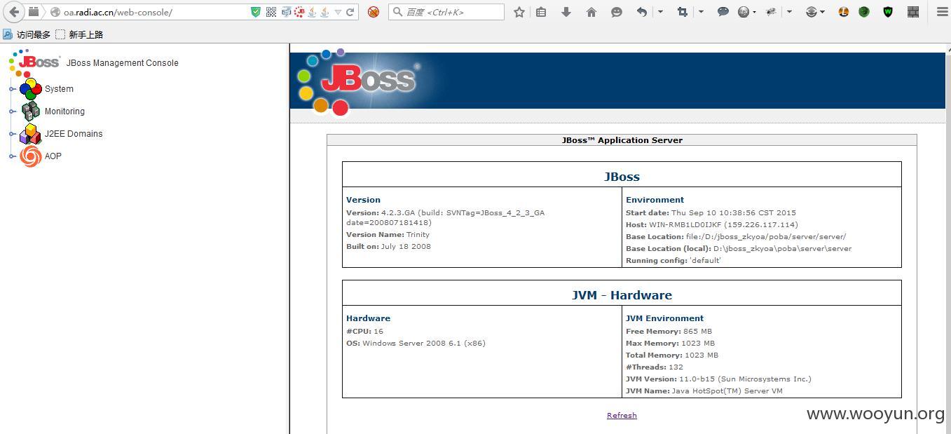Click the undo curved arrow toolbar icon

pos(642,12)
